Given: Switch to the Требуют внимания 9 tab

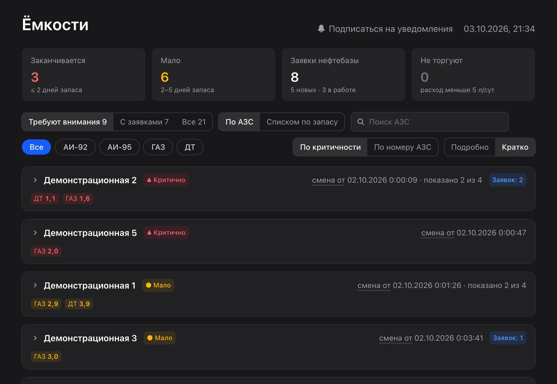Looking at the screenshot, I should click(x=68, y=122).
